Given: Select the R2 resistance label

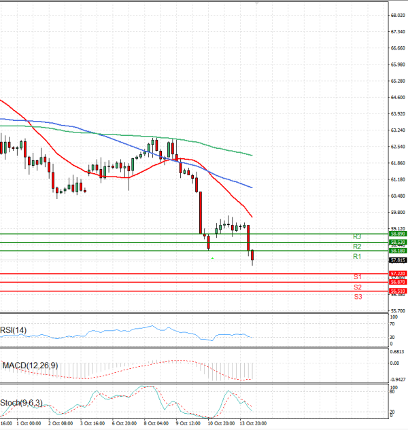Looking at the screenshot, I should [x=356, y=246].
